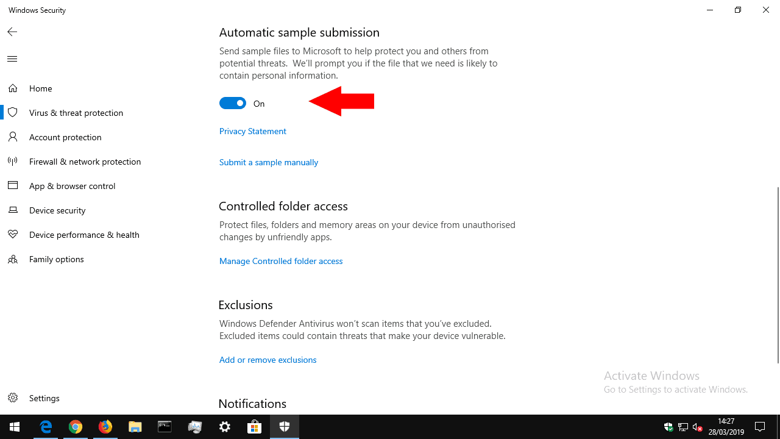This screenshot has width=780, height=439.
Task: Launch Google Chrome from taskbar
Action: coord(76,427)
